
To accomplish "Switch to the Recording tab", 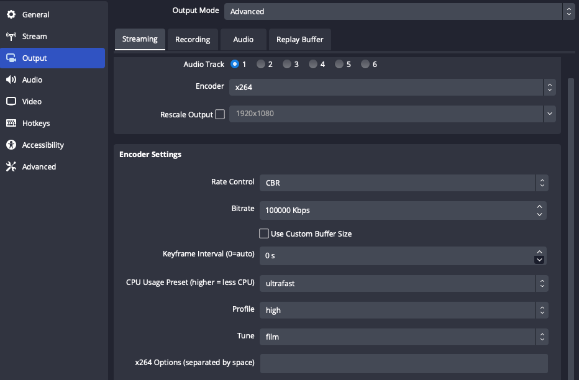I will pyautogui.click(x=193, y=39).
